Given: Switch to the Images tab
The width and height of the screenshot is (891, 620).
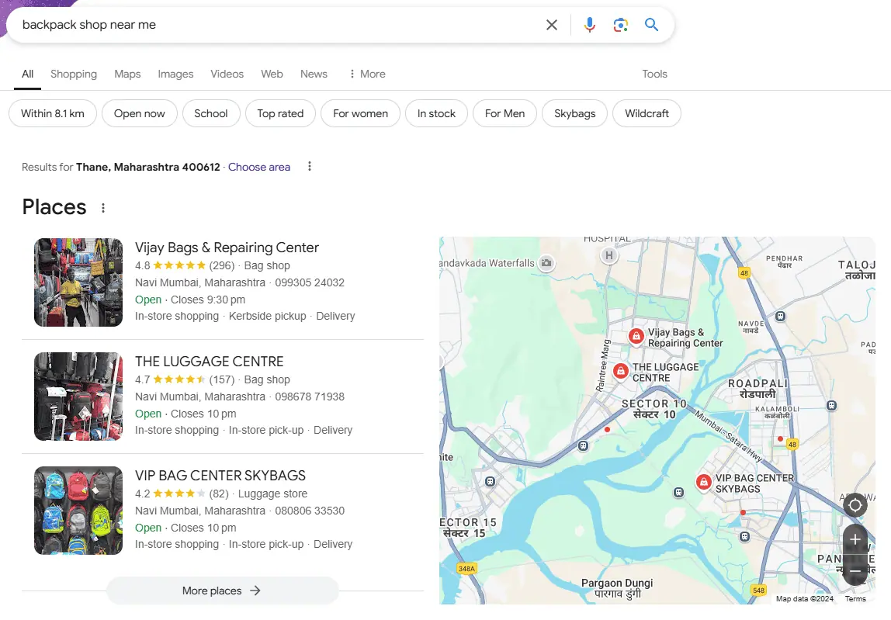Looking at the screenshot, I should [x=175, y=74].
